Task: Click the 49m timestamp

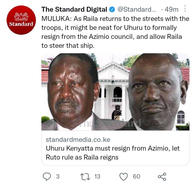Action: click(x=171, y=10)
